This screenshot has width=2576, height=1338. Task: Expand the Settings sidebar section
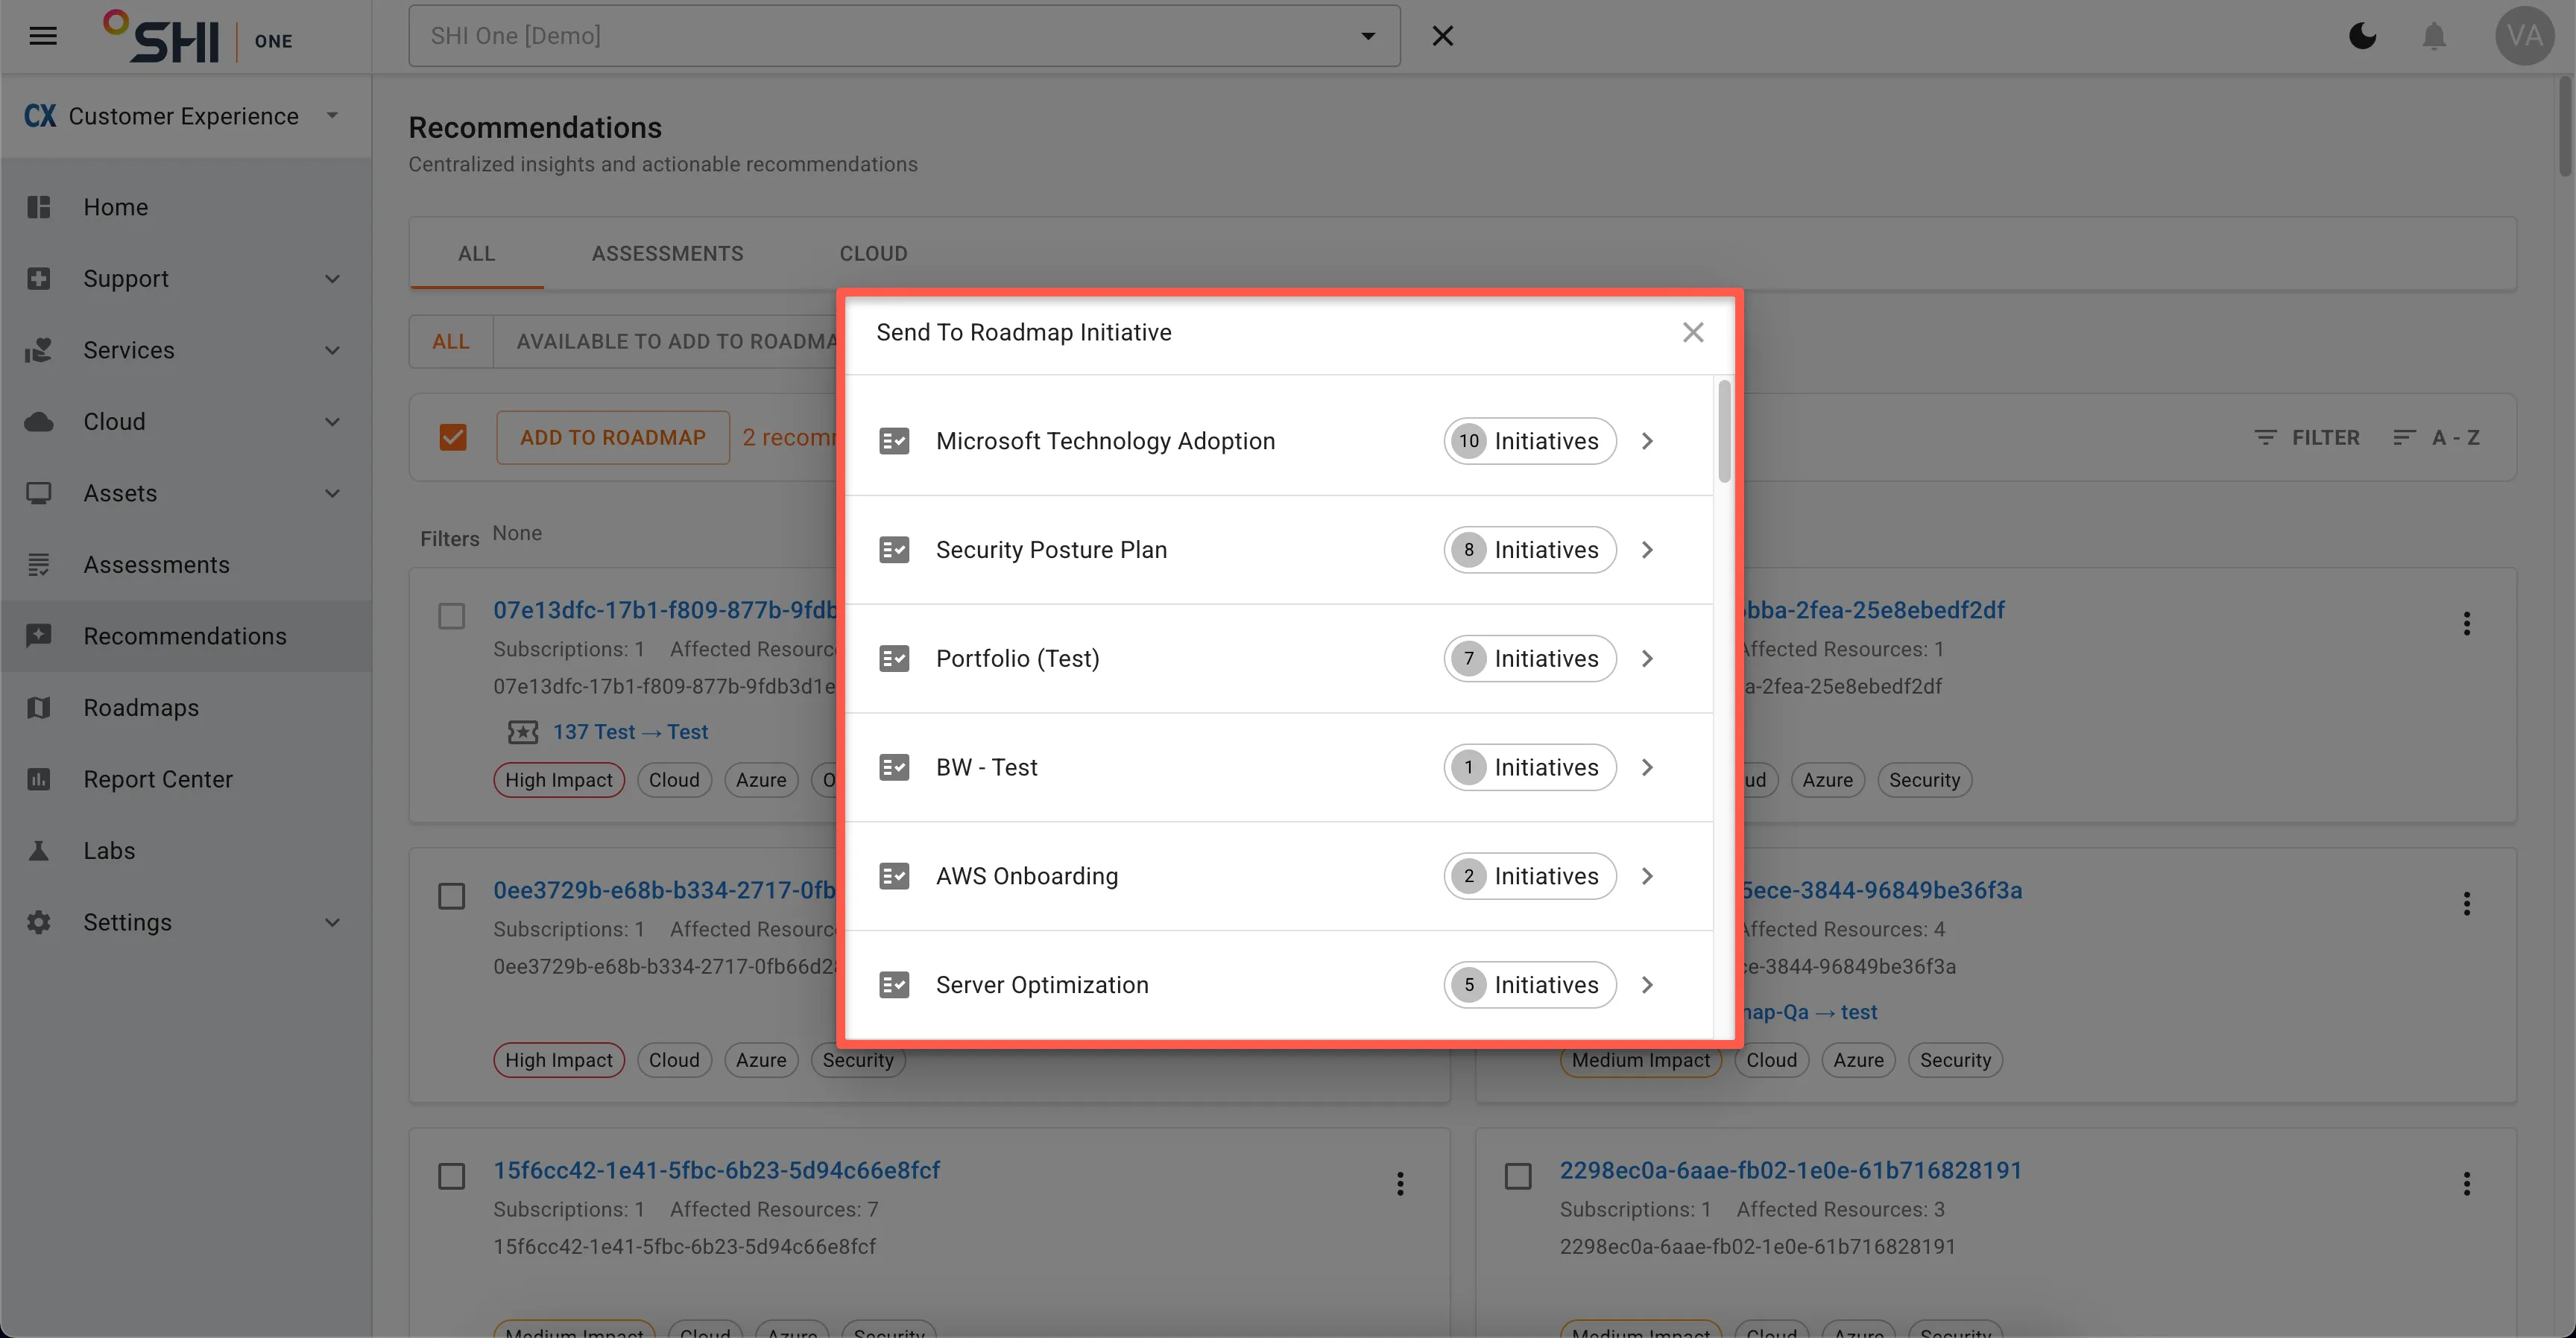[x=332, y=922]
